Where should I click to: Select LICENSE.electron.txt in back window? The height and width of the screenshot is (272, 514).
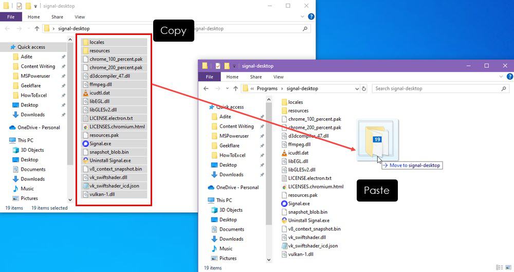[108, 118]
